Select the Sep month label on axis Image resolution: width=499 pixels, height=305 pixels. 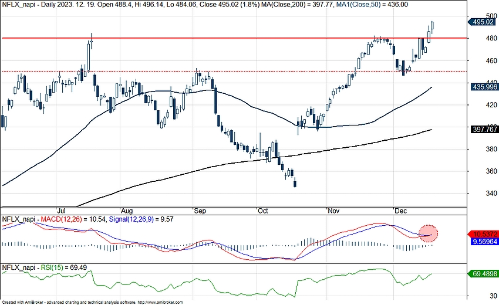[x=200, y=211]
